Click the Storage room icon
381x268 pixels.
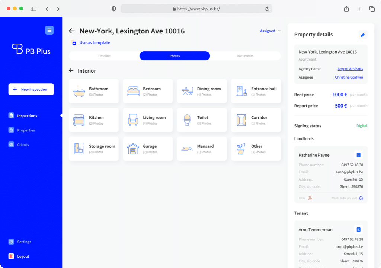[79, 149]
